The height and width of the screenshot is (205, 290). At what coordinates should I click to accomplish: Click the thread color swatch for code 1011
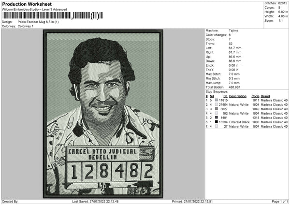coord(217,100)
